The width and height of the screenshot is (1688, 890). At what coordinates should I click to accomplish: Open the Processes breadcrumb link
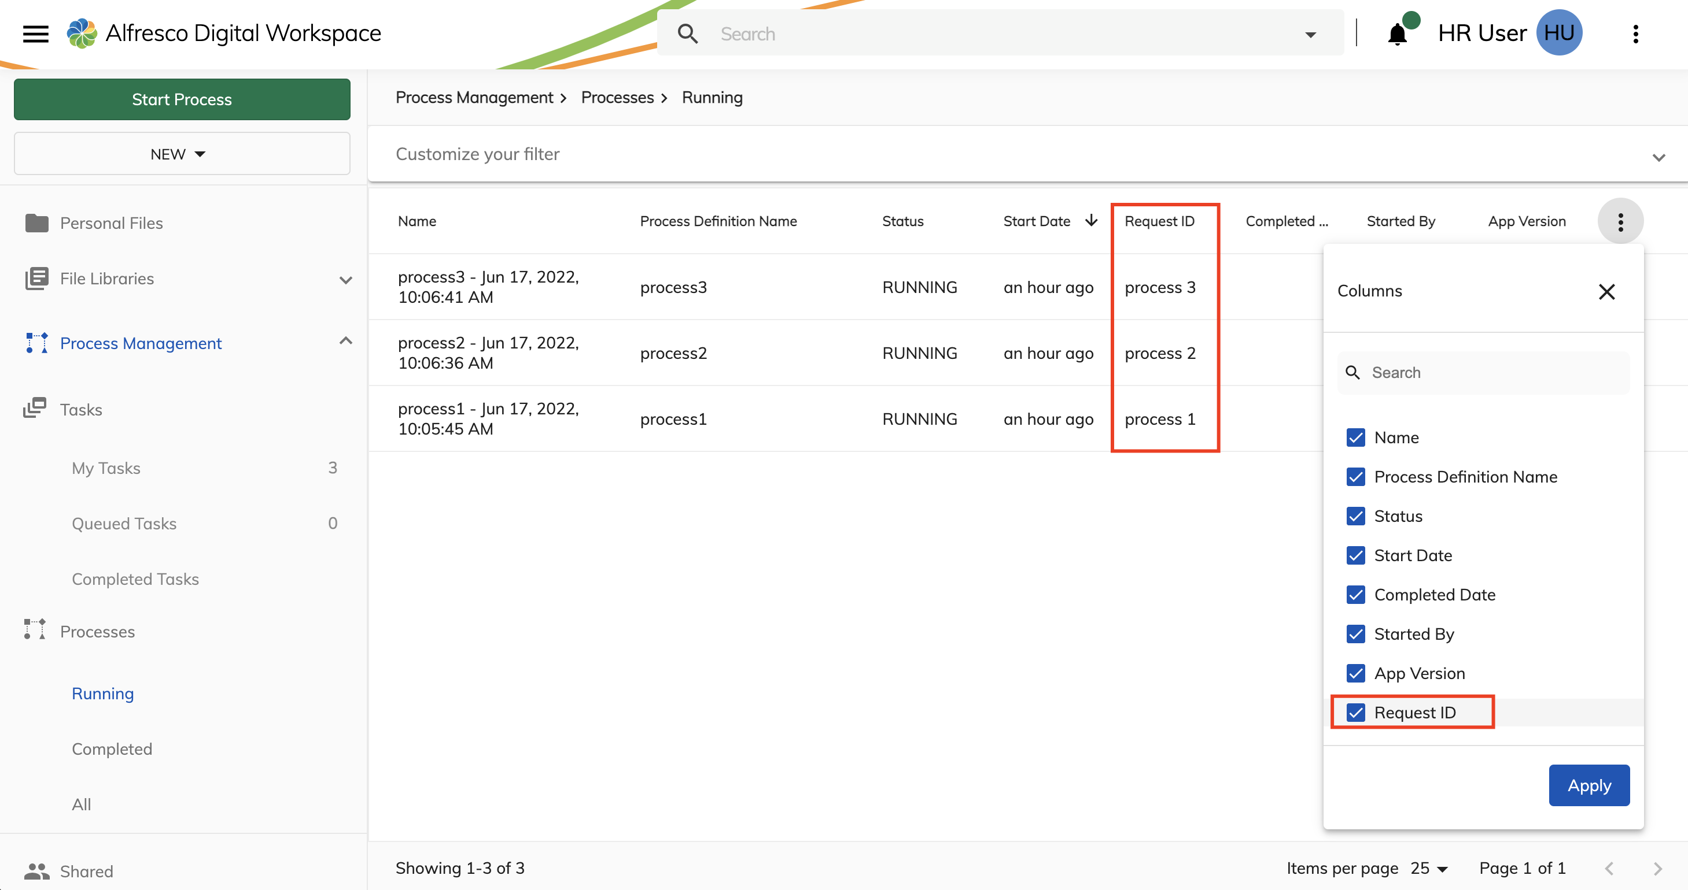(617, 97)
